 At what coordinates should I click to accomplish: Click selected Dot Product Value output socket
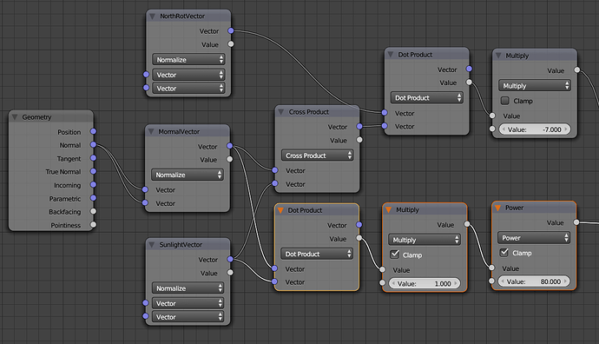tap(359, 238)
